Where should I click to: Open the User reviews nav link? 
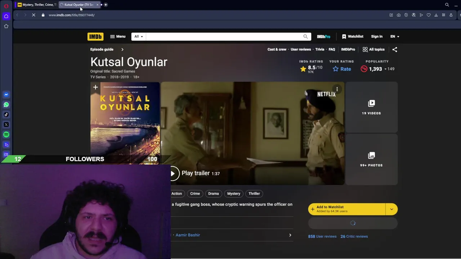click(x=301, y=49)
